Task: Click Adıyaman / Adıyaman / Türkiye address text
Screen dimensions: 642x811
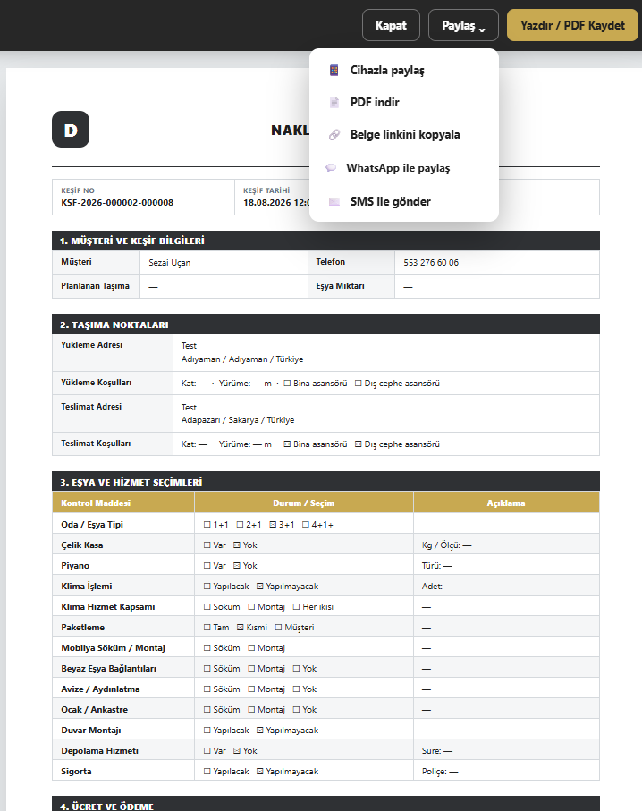Action: click(x=242, y=359)
